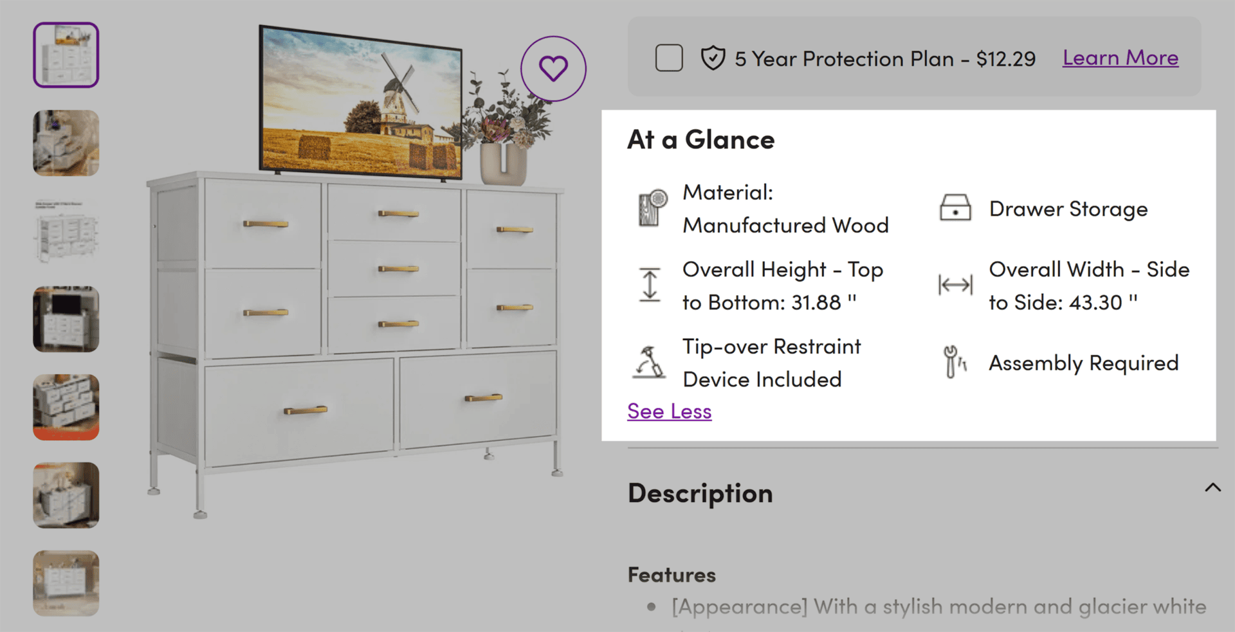Click the heart wishlist icon
This screenshot has height=632, width=1235.
click(553, 68)
